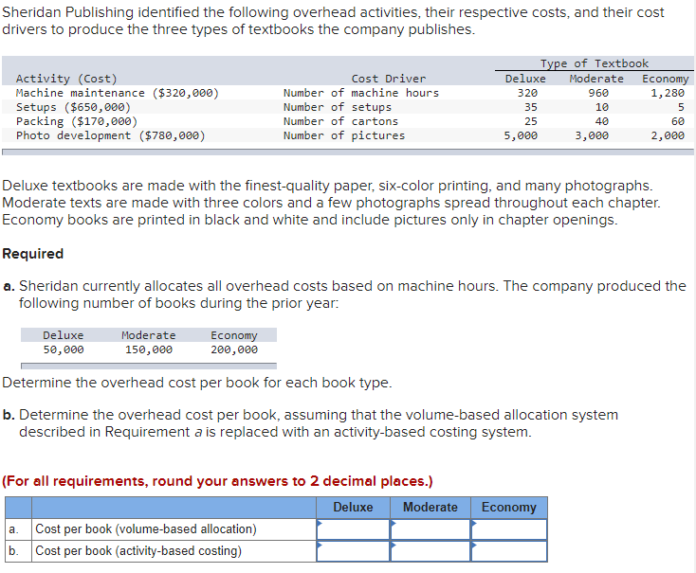
Task: Click 'Number of pictures' cost driver
Action: (344, 135)
